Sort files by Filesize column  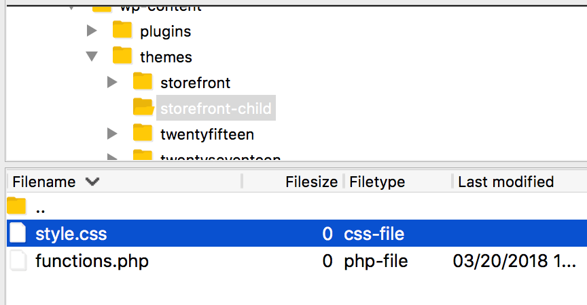point(311,182)
